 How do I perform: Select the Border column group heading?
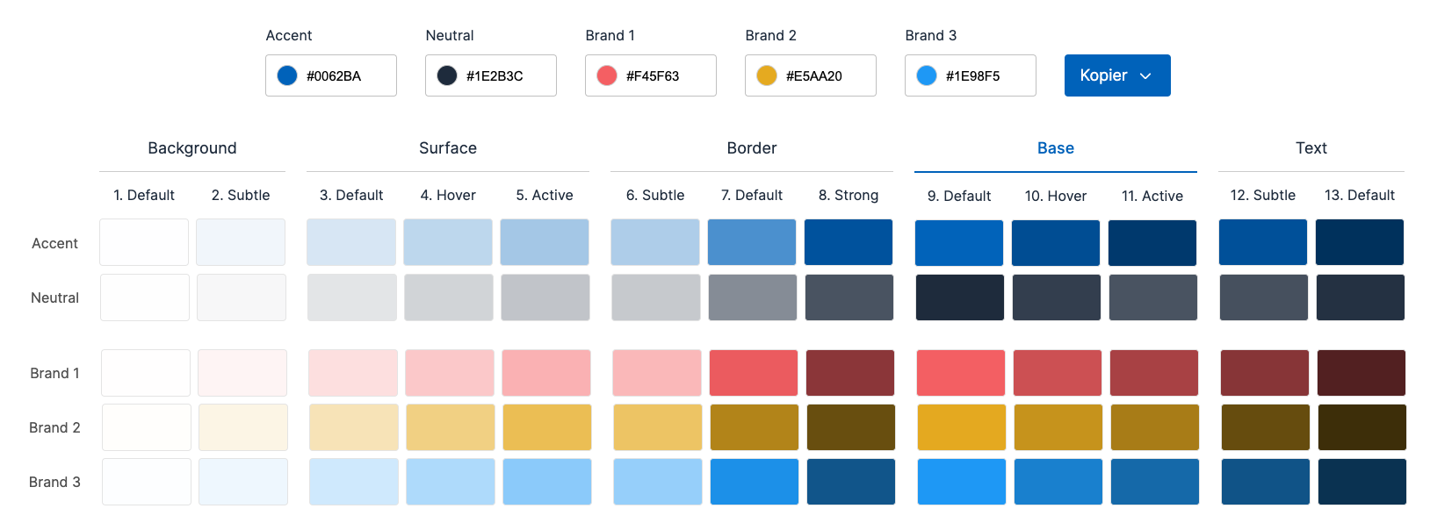tap(752, 148)
